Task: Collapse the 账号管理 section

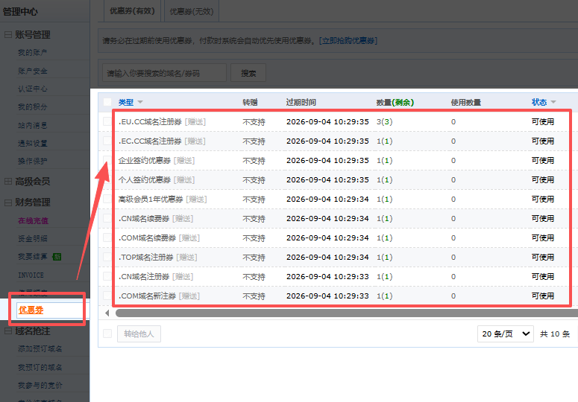Action: (x=7, y=34)
